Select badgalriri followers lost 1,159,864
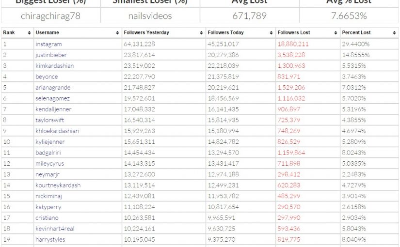This screenshot has width=400, height=247. tap(291, 153)
